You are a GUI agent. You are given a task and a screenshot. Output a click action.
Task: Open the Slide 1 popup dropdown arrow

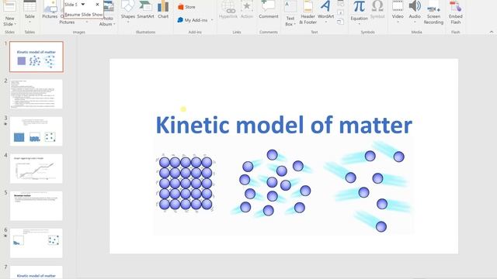pos(83,5)
